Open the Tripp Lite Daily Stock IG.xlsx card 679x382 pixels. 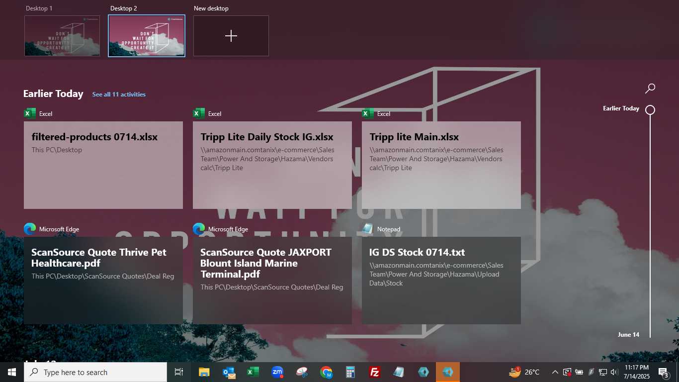(272, 165)
